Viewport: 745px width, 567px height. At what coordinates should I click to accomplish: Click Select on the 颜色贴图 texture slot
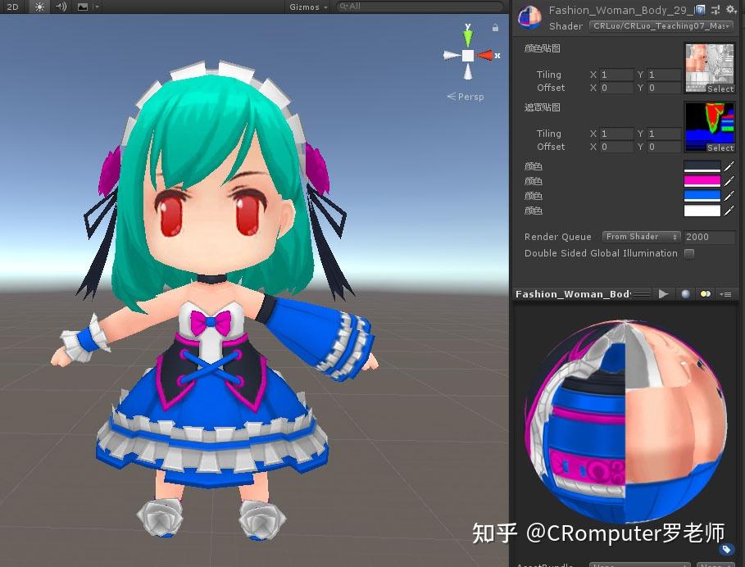[720, 88]
